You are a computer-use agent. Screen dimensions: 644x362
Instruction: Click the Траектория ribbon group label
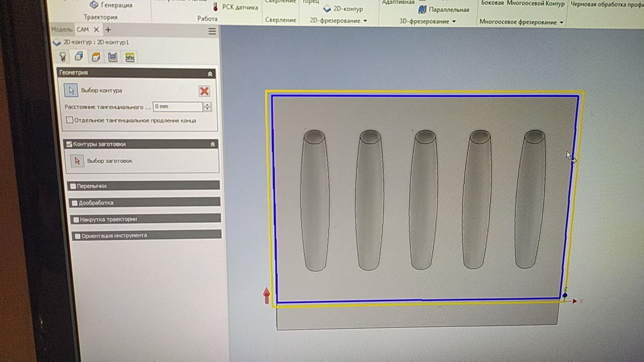pos(100,17)
